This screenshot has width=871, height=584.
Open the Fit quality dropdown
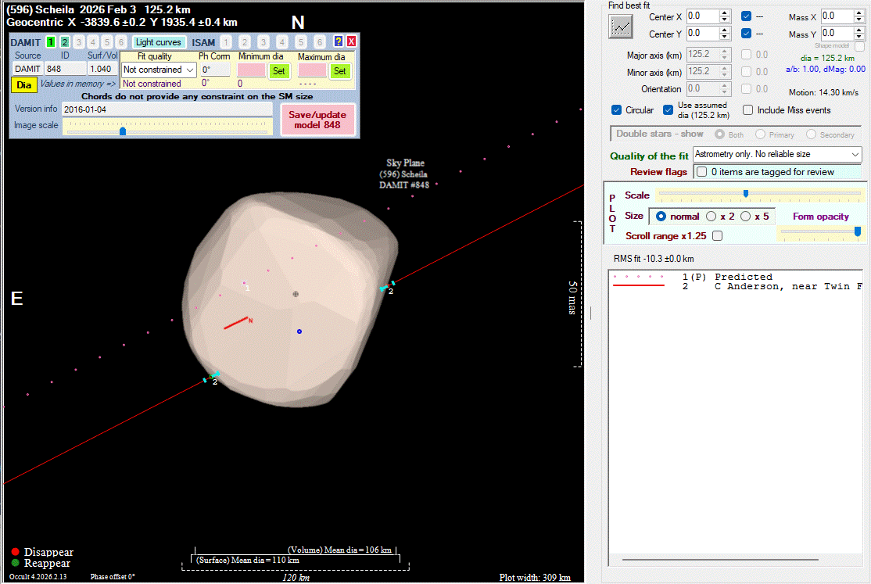[x=159, y=70]
